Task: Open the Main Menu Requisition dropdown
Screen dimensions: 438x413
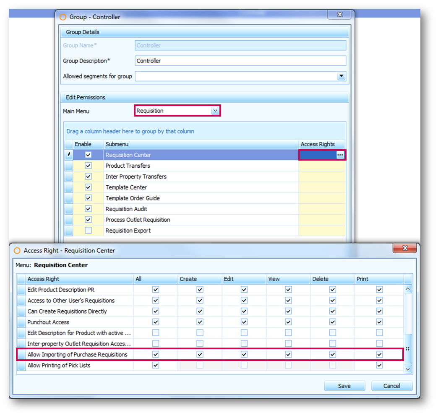Action: 215,111
